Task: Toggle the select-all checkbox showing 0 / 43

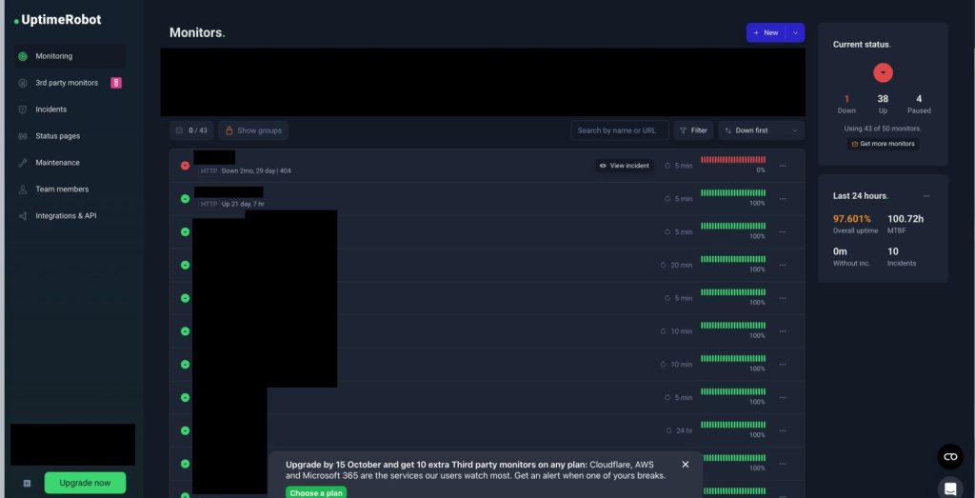Action: pos(179,130)
